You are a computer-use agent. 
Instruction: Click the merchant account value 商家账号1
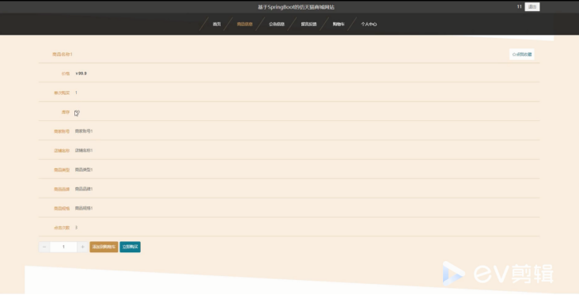click(84, 131)
